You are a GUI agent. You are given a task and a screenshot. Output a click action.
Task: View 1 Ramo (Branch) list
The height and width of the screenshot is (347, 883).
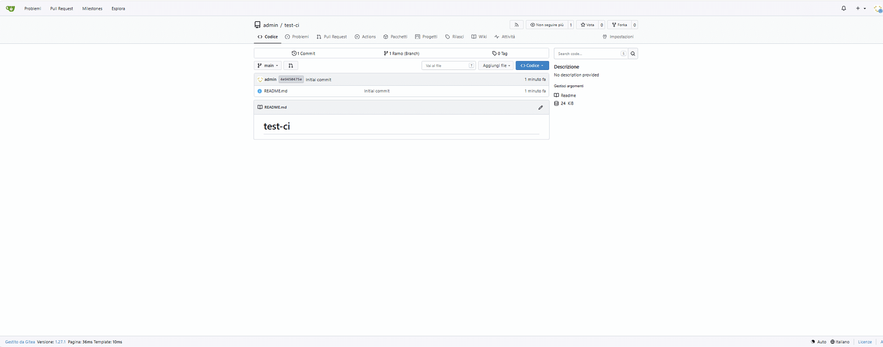point(402,54)
